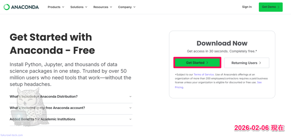291x137 pixels.
Task: Click the arrow icon on Returning Users
Action: coord(260,63)
